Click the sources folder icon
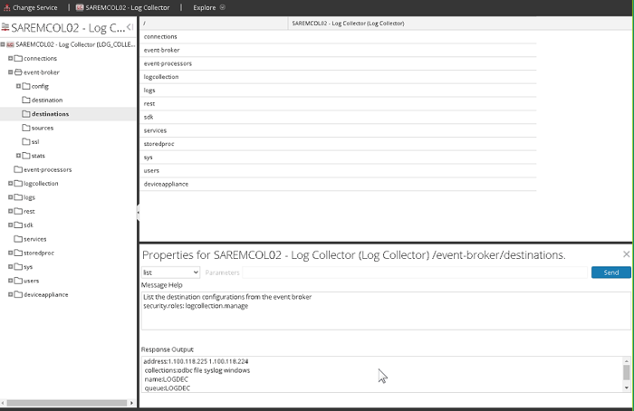This screenshot has height=411, width=634. pos(26,128)
